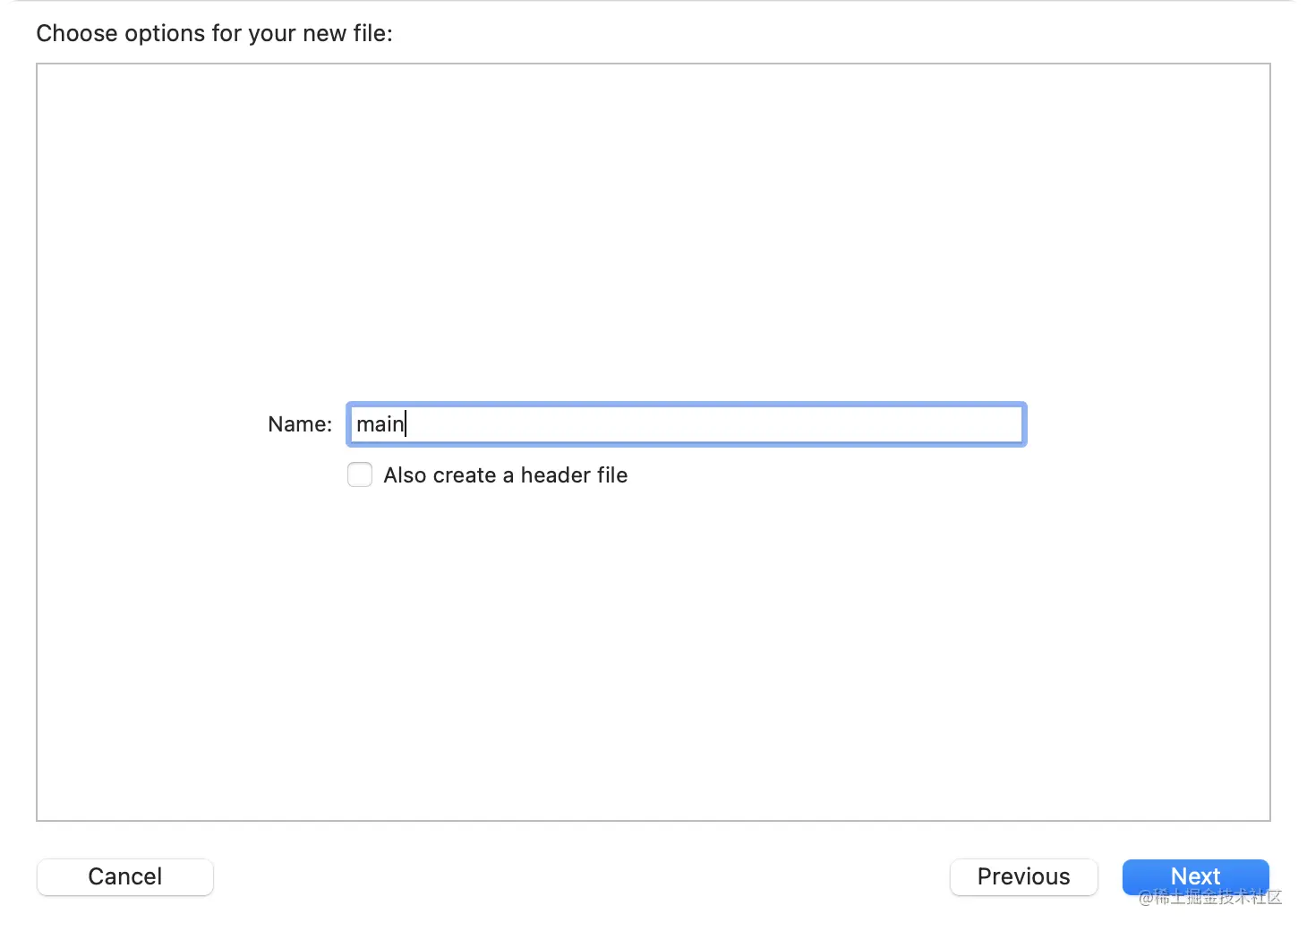The height and width of the screenshot is (931, 1307).
Task: Click the Name text field
Action: pos(686,424)
